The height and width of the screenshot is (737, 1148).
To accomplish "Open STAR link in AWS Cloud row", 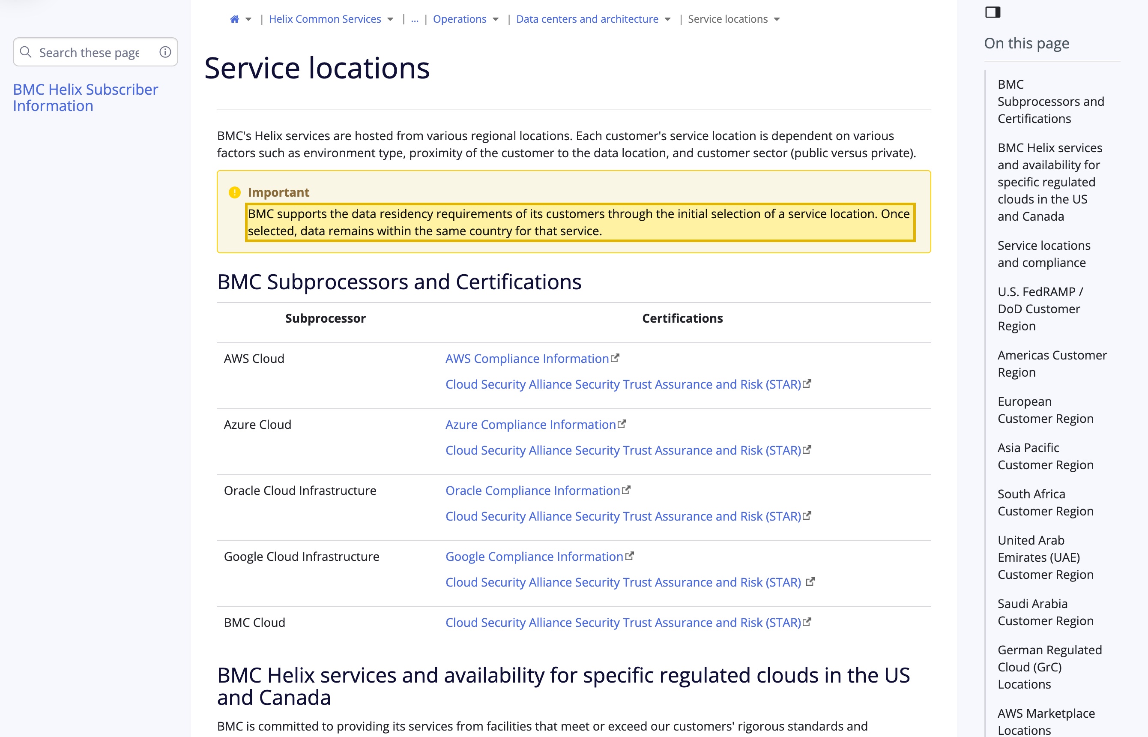I will [623, 384].
